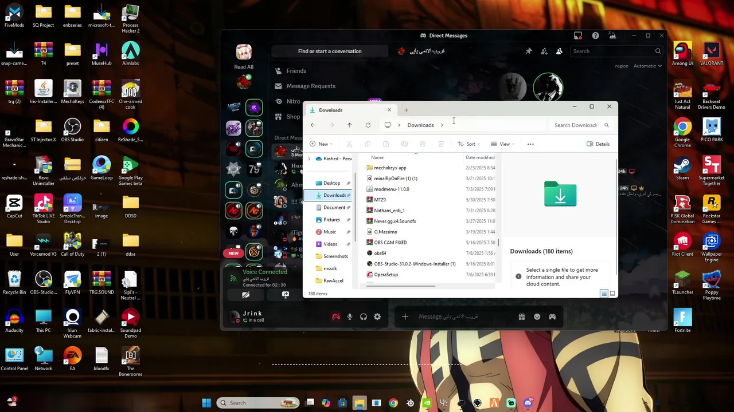Screen dimensions: 734x412
Task: Toggle Discord microphone mute
Action: pos(349,316)
